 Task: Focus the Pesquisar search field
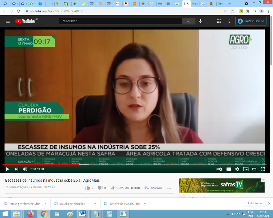pos(120,21)
